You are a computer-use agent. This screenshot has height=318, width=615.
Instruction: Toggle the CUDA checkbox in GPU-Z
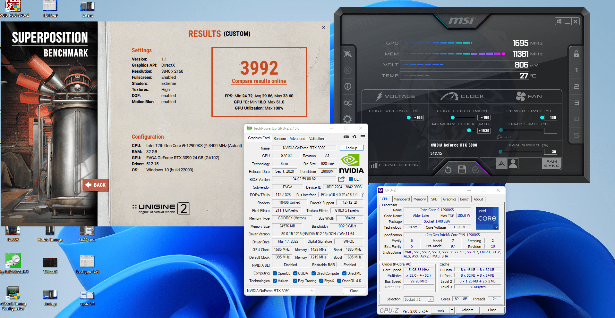click(295, 273)
